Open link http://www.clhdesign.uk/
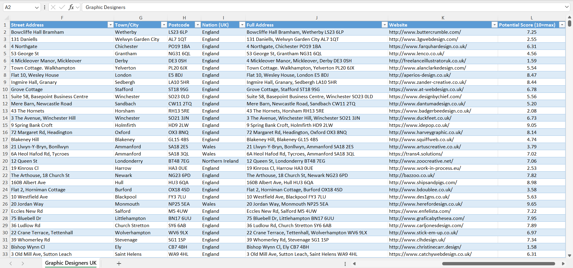This screenshot has width=573, height=268. [417, 240]
